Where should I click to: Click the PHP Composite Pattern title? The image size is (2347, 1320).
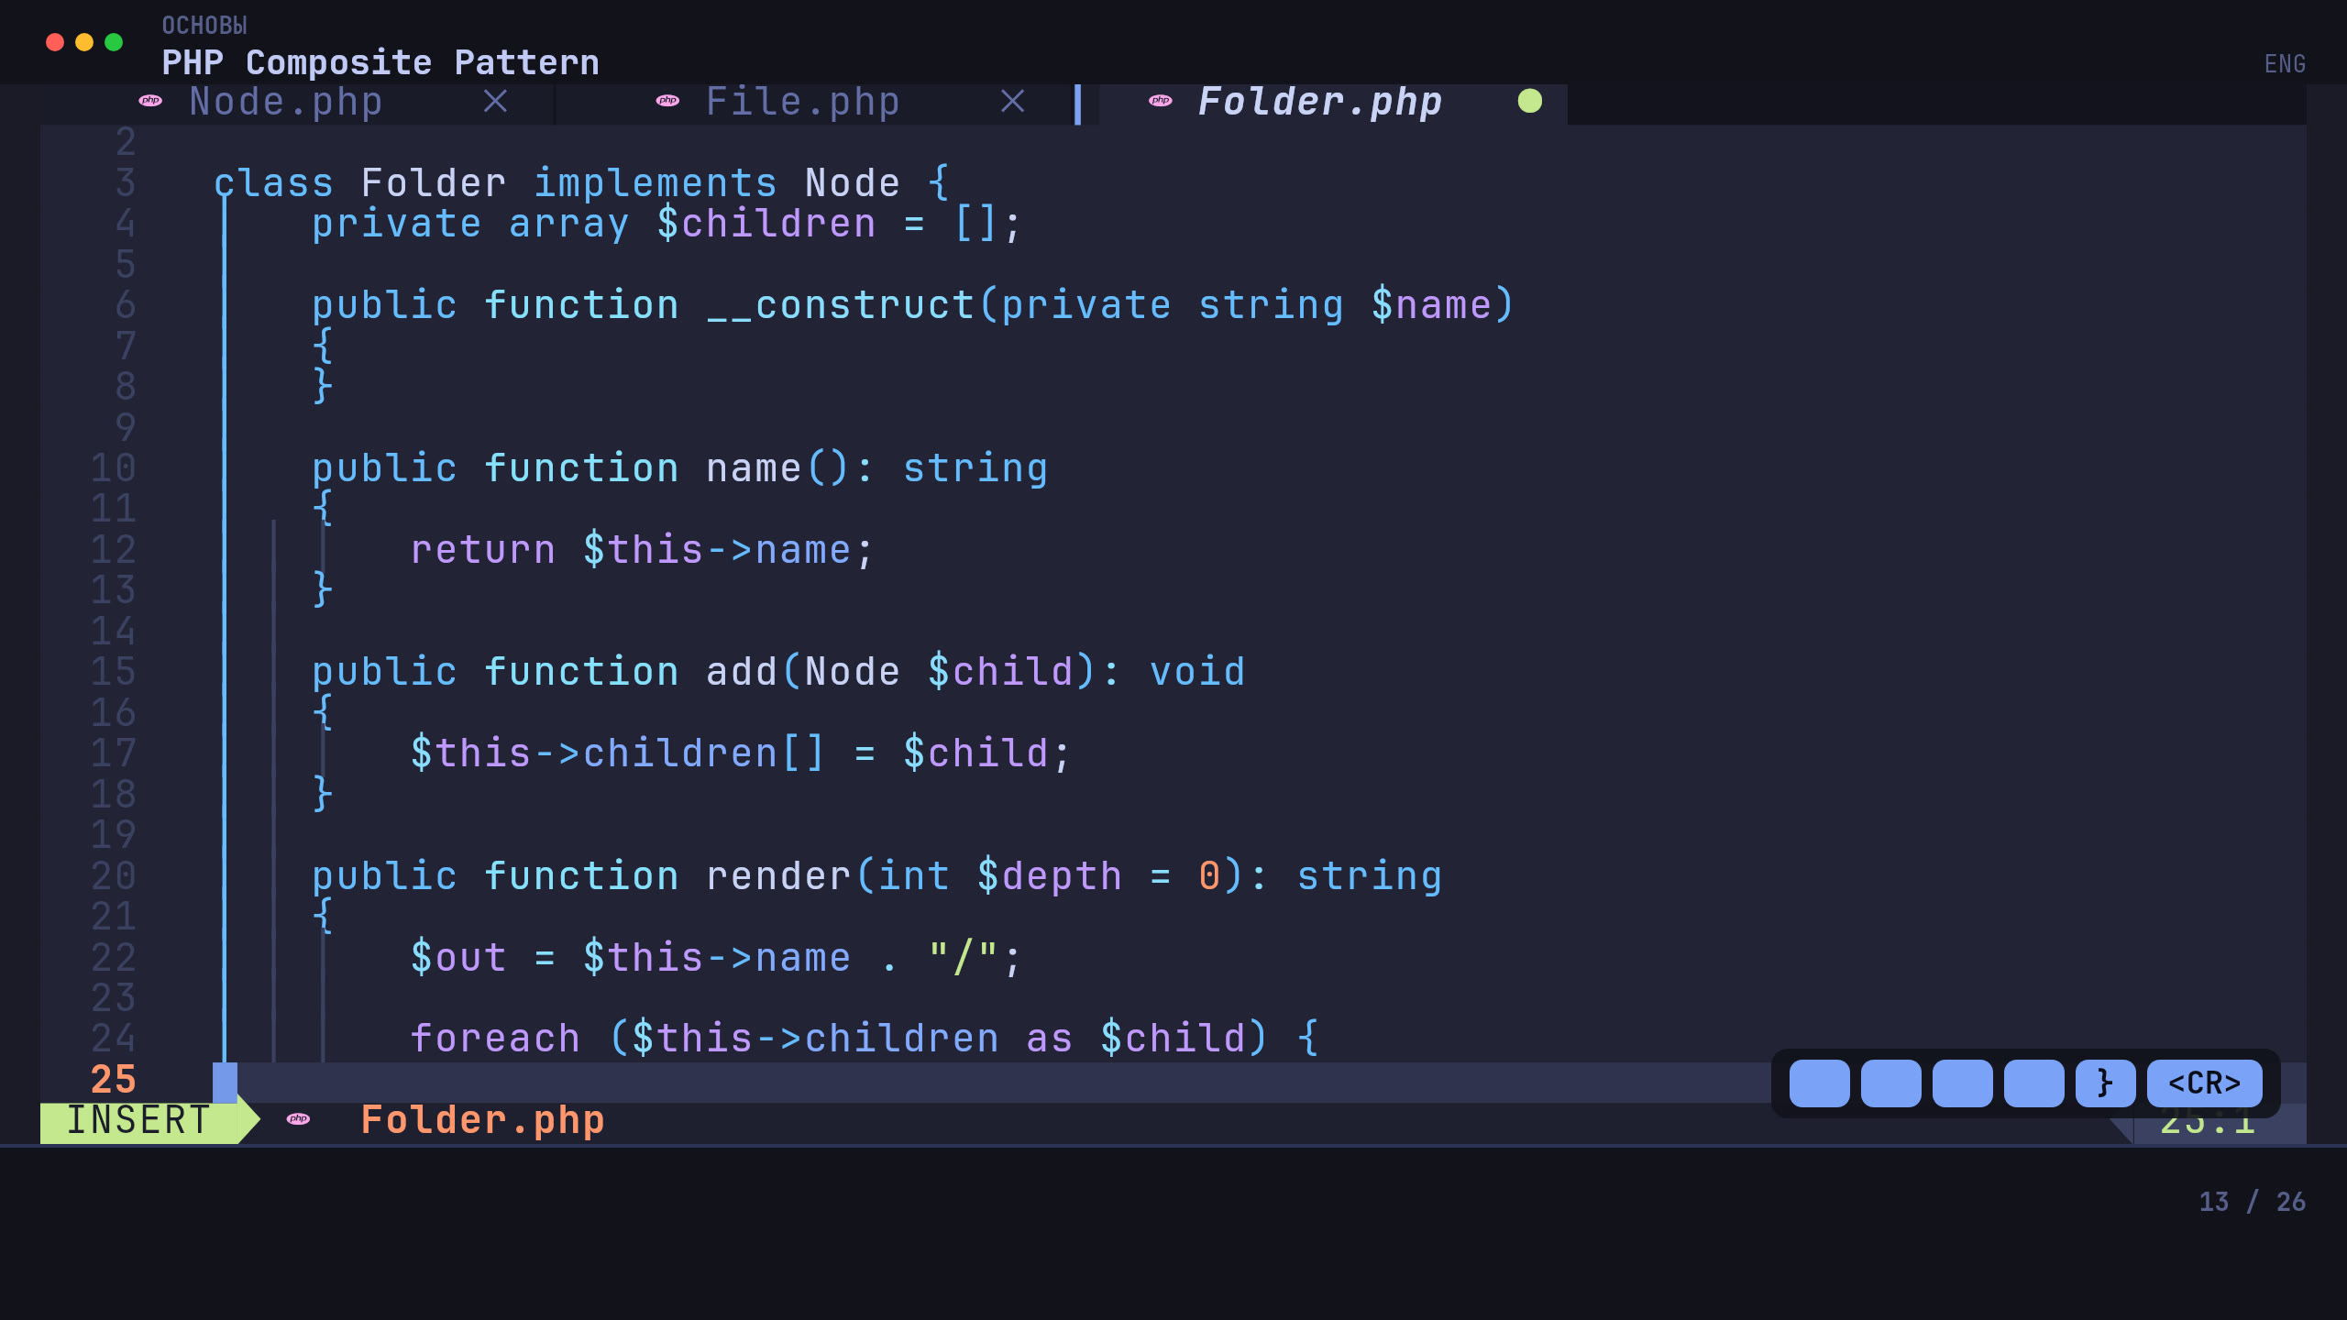[x=380, y=62]
